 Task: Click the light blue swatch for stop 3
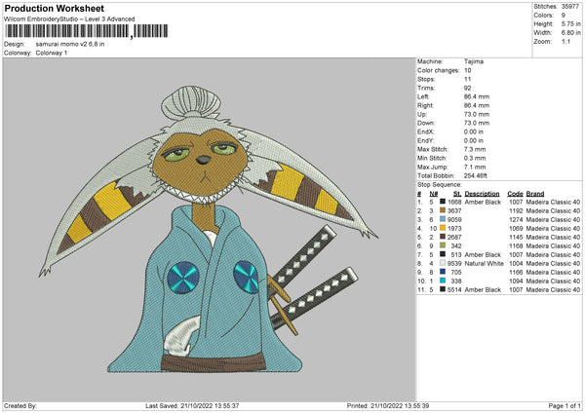443,219
